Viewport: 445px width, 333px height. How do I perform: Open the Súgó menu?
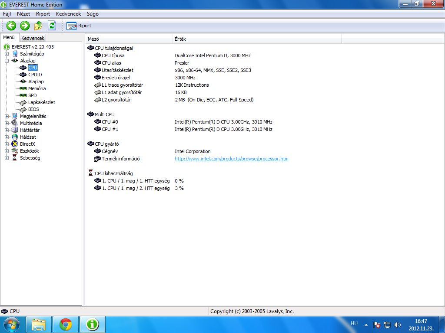pos(93,14)
